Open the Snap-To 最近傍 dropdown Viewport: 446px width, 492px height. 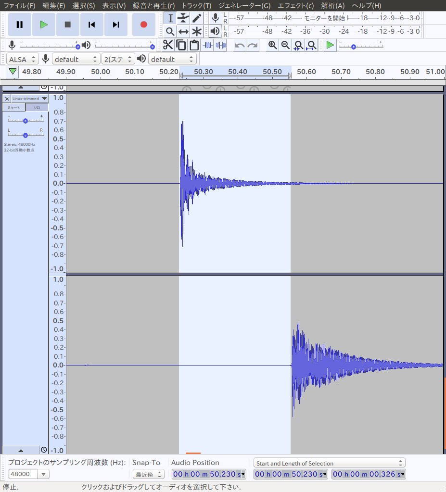[x=148, y=474]
